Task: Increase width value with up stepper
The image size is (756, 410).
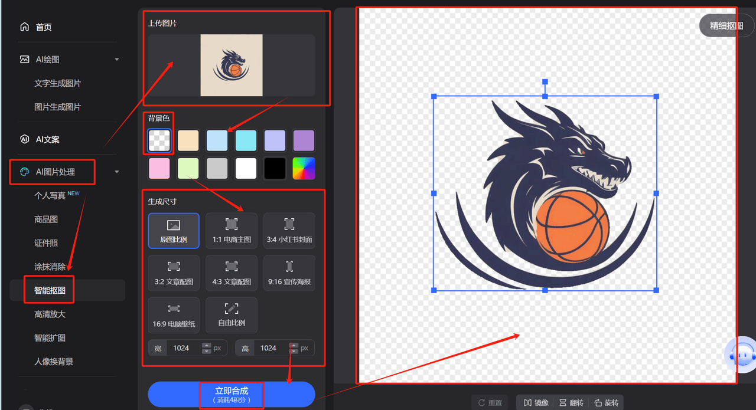Action: (x=206, y=345)
